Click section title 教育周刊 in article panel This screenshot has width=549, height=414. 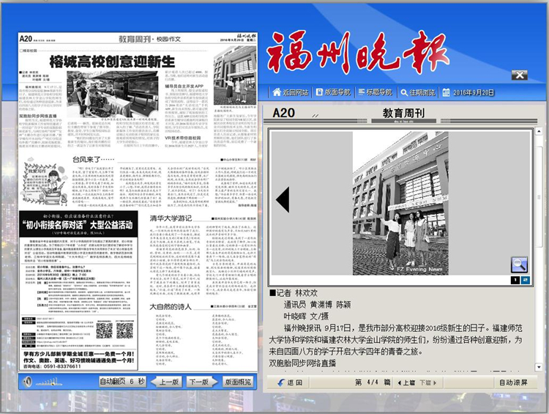(x=403, y=113)
